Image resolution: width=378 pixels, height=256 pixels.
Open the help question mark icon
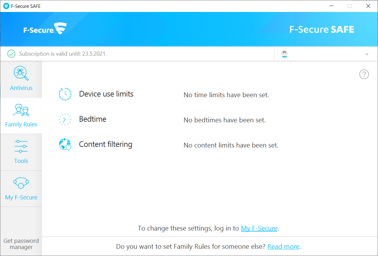tap(364, 74)
